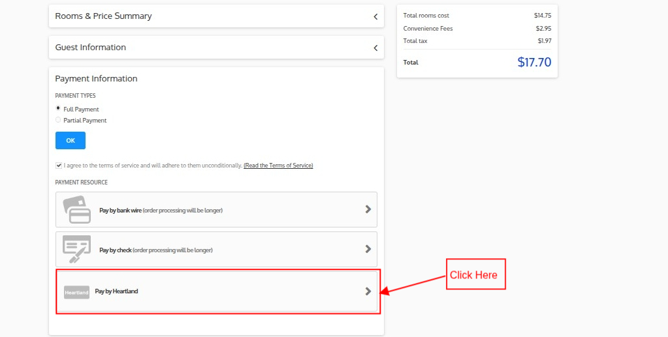Screen dimensions: 668x337
Task: Click the blue OK button
Action: pos(71,140)
